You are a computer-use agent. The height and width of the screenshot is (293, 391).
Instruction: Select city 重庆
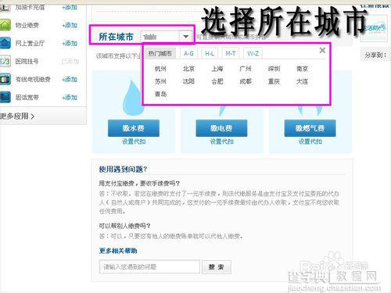coord(274,81)
